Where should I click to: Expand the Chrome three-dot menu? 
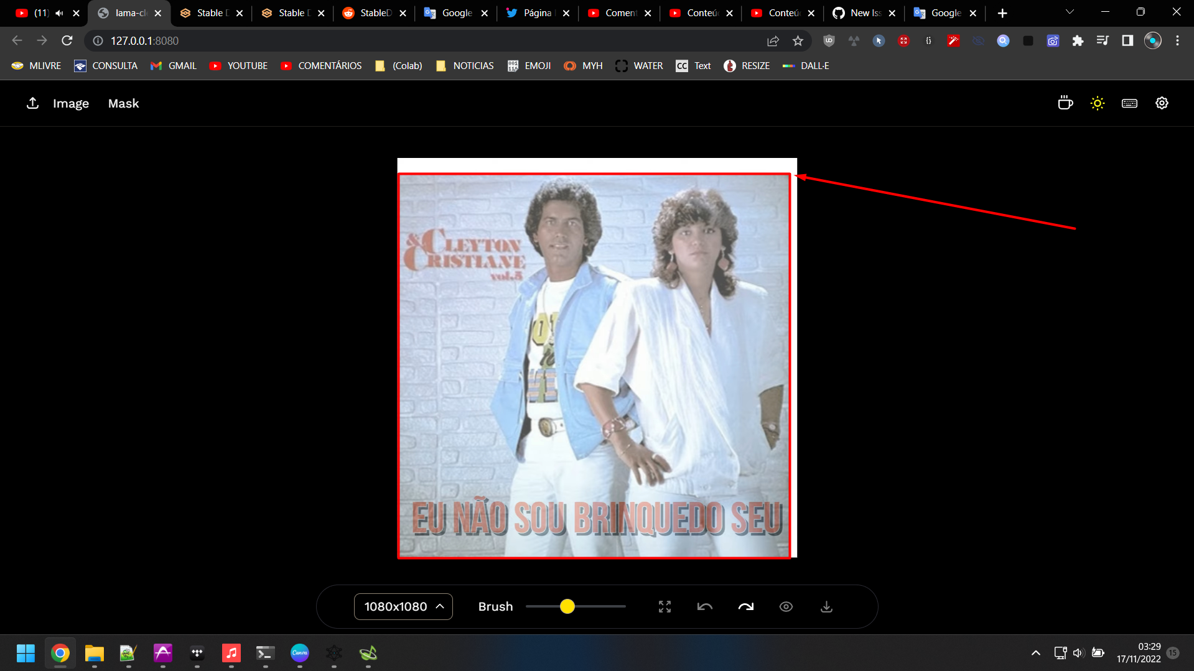click(1177, 40)
